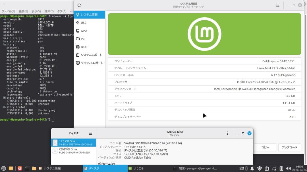Launch terminal from the taskbar launcher
Viewport: 307px width, 172px height.
click(27, 169)
